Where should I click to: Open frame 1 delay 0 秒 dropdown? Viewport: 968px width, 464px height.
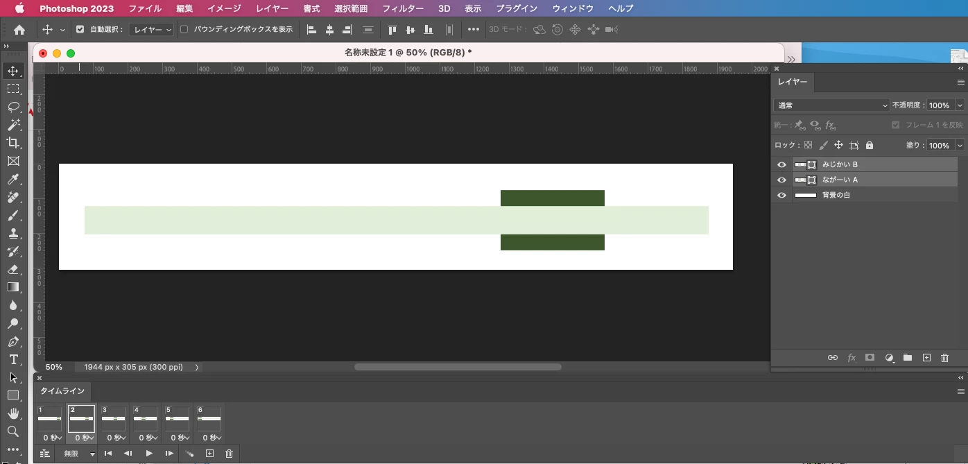point(53,438)
